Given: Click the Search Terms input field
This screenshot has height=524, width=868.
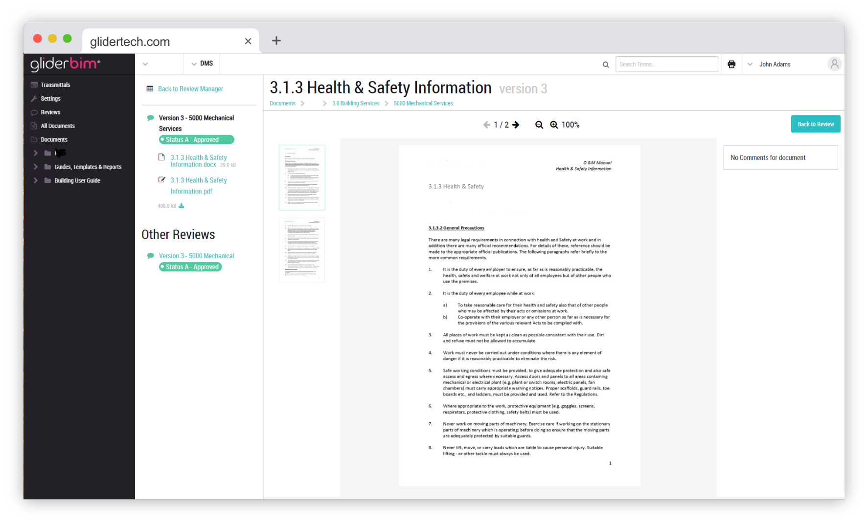Looking at the screenshot, I should pos(666,65).
